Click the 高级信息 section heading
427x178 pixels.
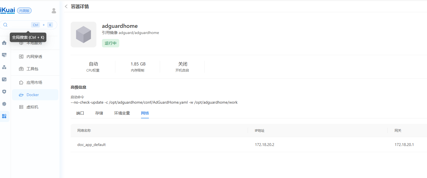point(78,87)
